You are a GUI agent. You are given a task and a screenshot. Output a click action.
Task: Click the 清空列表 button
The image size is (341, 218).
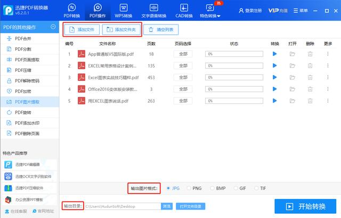pos(161,29)
